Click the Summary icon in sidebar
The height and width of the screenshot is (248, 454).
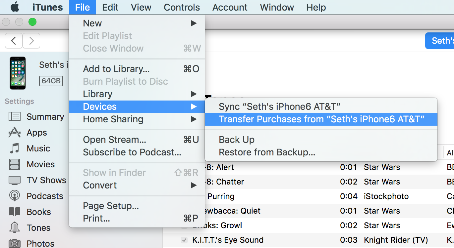pos(14,117)
